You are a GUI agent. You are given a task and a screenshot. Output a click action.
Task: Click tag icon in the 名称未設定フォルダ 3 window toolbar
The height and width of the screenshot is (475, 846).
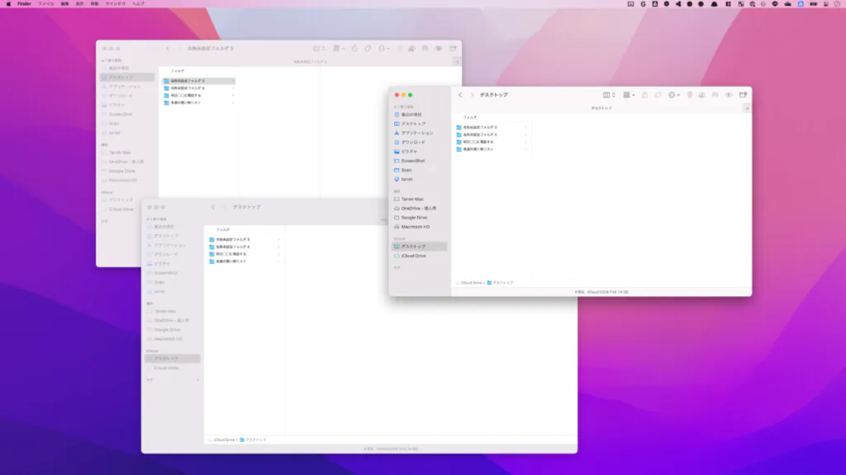point(368,49)
